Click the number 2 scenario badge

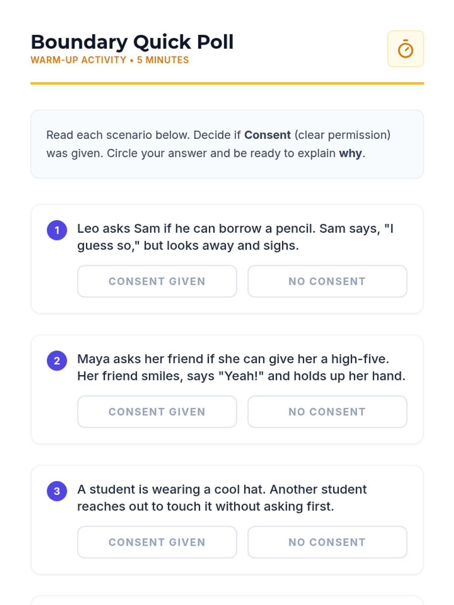coord(57,360)
